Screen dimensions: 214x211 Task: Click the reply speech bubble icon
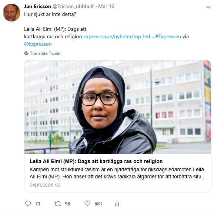(28, 204)
